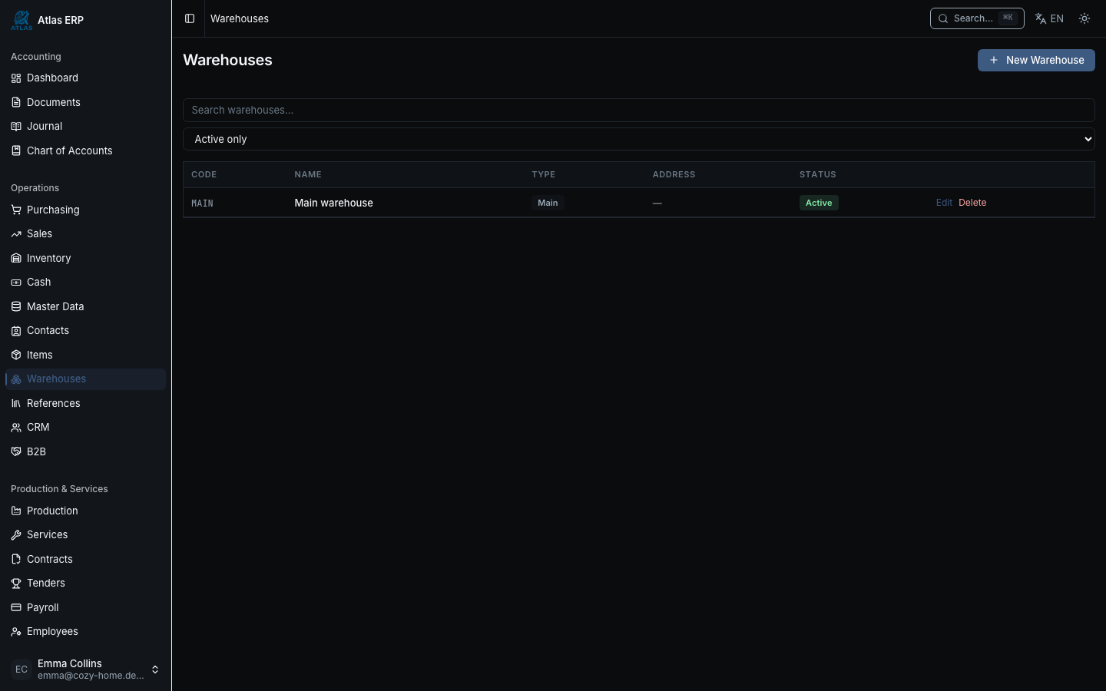Click the Contacts sidebar icon

coord(16,331)
